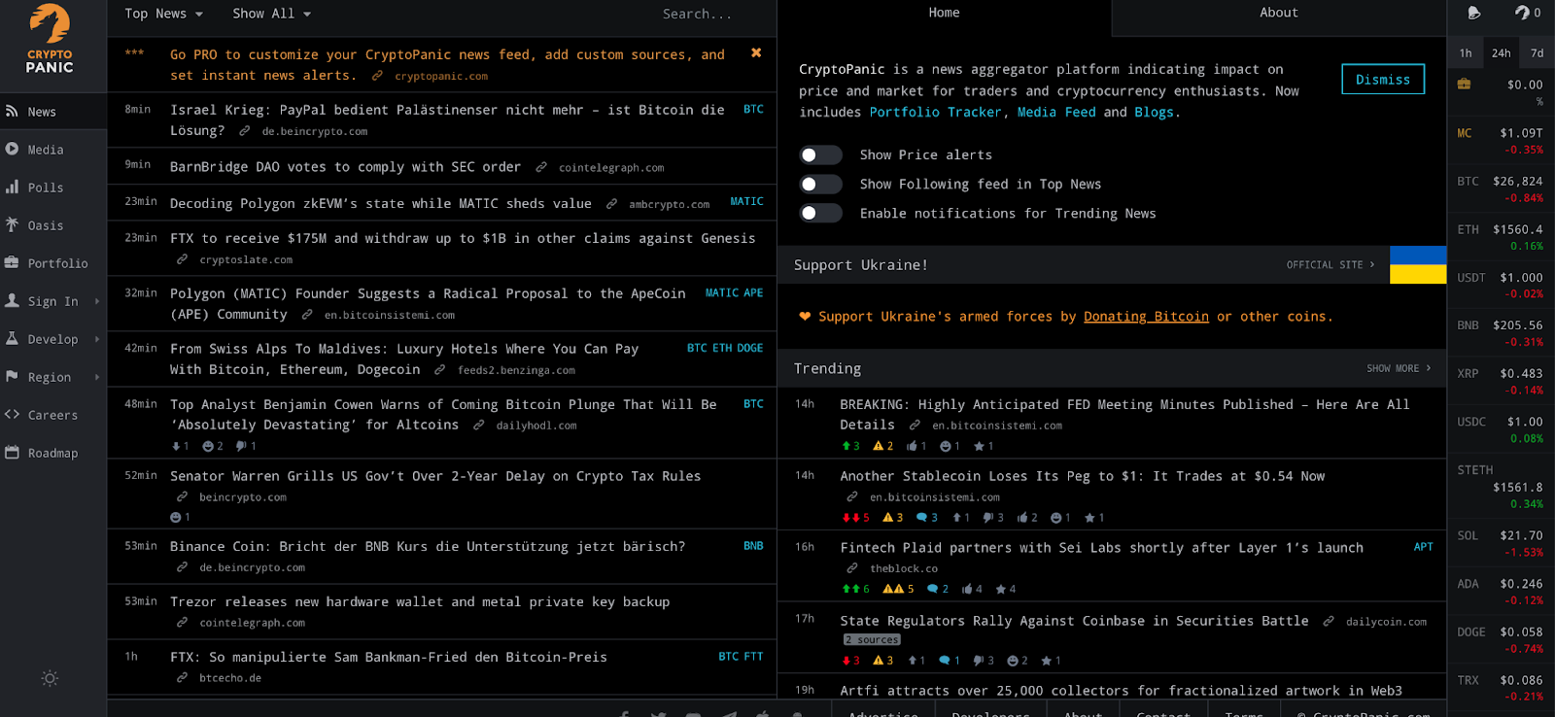Open the Media menu item label
This screenshot has width=1555, height=717.
[46, 150]
